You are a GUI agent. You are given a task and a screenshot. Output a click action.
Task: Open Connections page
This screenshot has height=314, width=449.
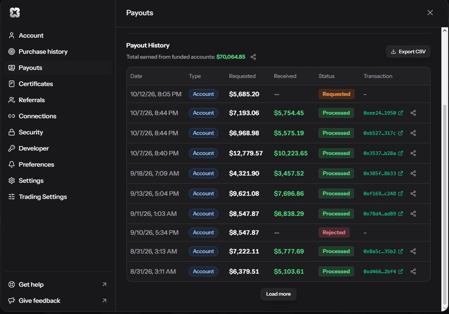point(58,116)
